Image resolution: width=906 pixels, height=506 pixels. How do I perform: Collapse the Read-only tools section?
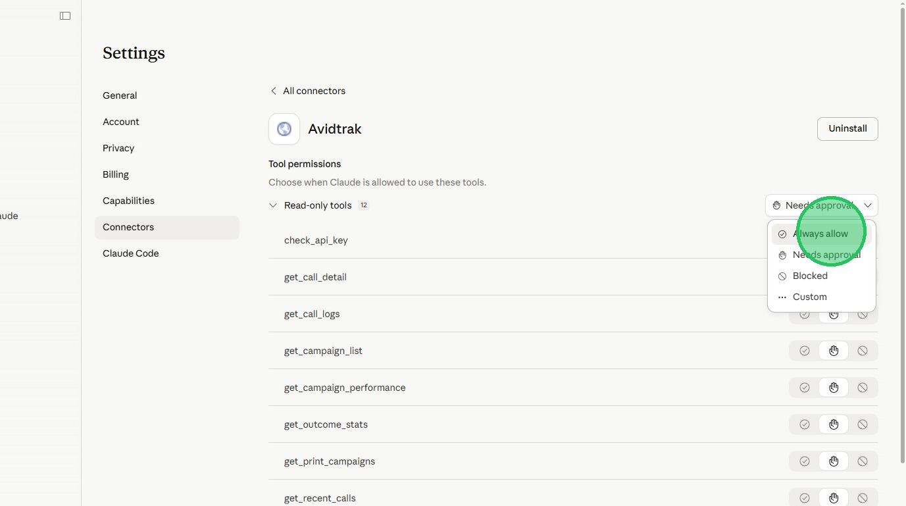[273, 205]
